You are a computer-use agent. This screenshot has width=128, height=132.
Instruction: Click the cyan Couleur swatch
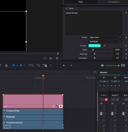point(95,46)
